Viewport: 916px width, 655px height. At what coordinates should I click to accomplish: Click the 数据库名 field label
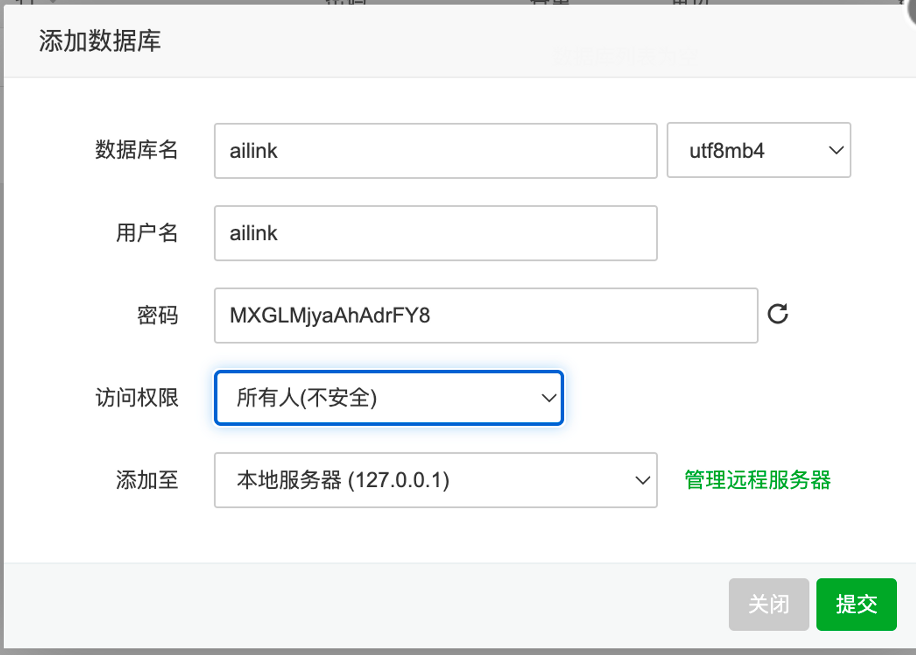tap(136, 150)
